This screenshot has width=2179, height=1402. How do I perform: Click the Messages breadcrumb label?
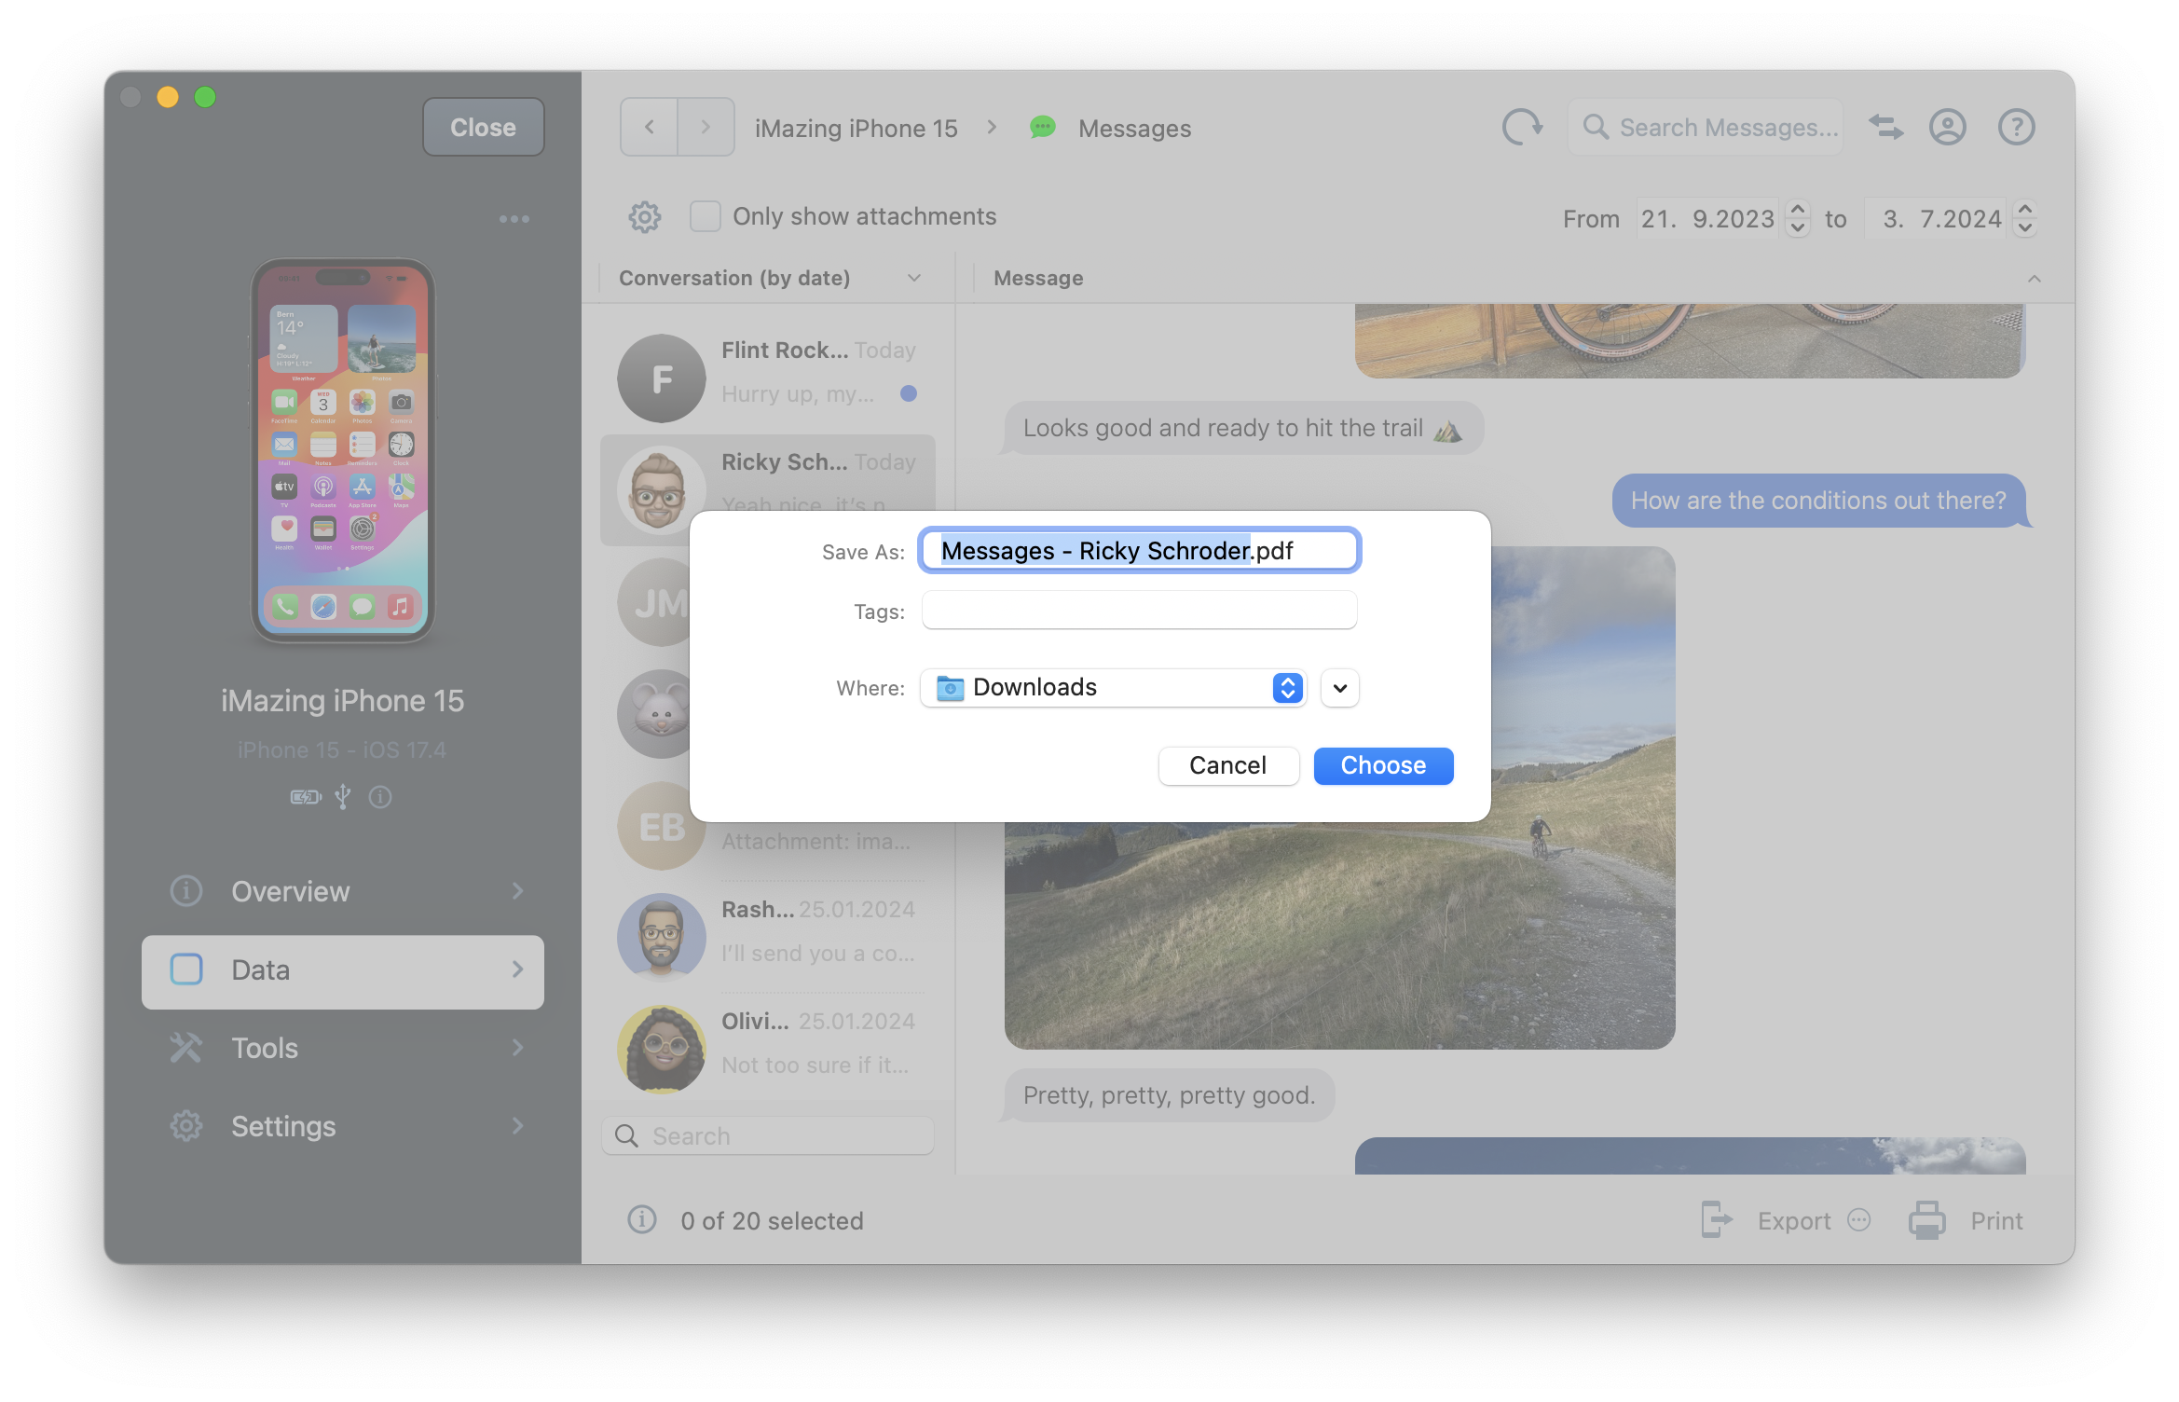1134,129
